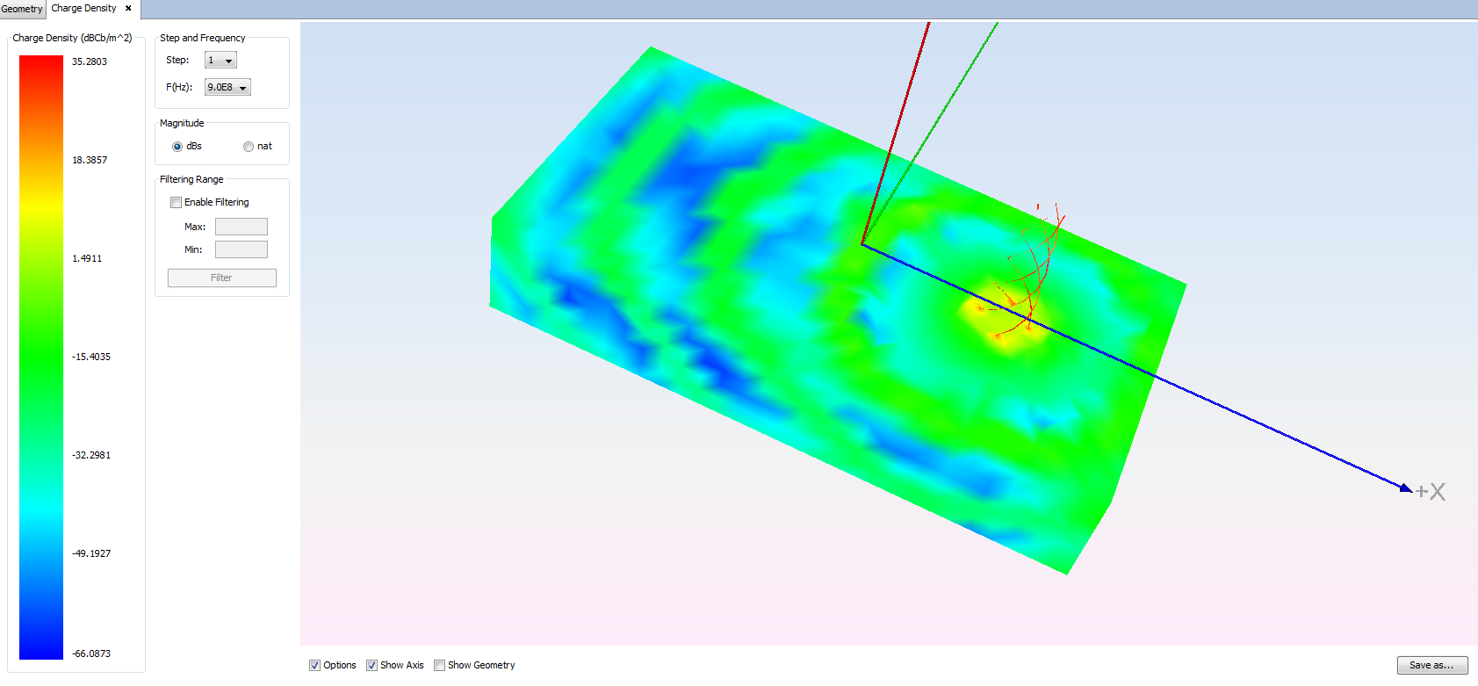Uncheck the Show Axis checkbox
The height and width of the screenshot is (686, 1478).
[x=371, y=666]
